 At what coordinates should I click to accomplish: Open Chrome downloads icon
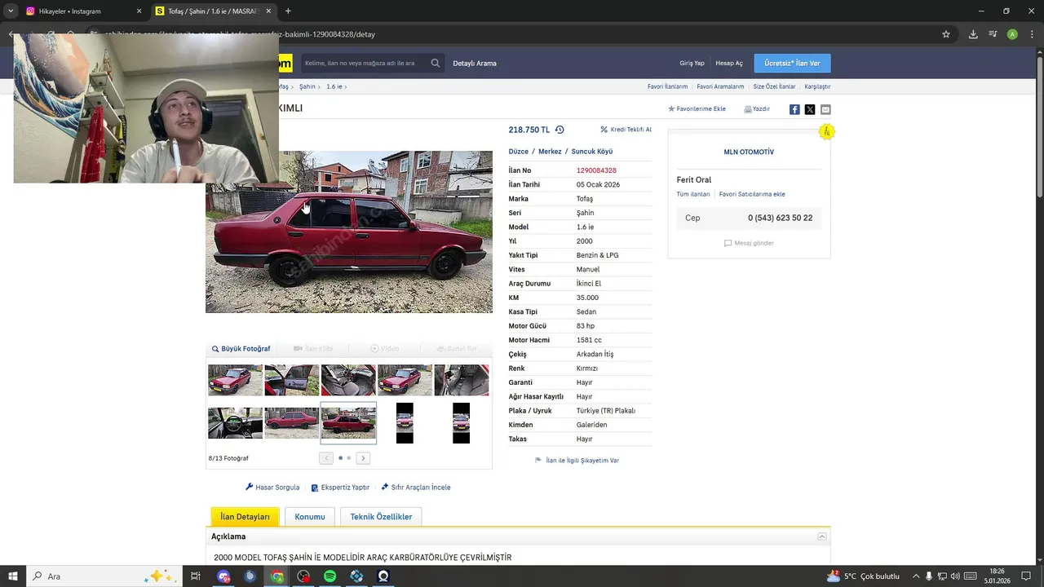(973, 34)
